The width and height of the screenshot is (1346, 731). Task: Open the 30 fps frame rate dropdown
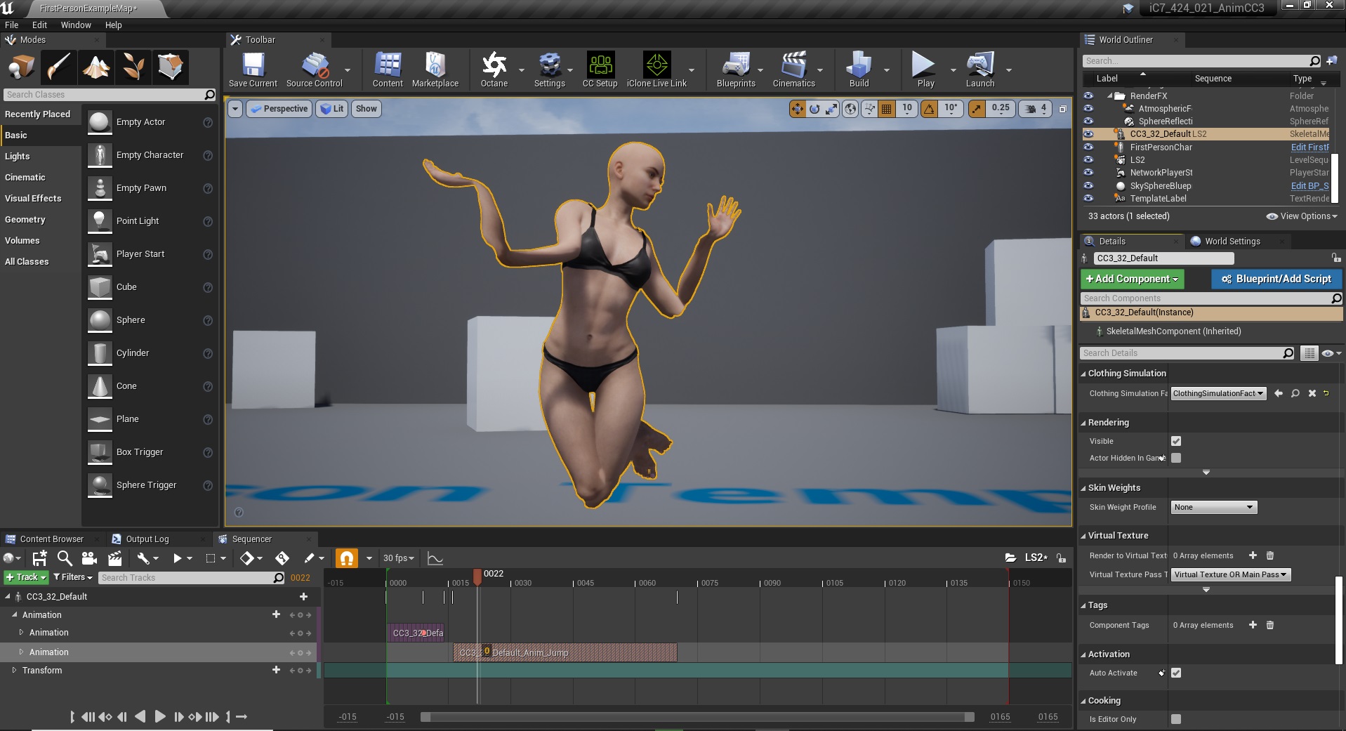(x=398, y=558)
